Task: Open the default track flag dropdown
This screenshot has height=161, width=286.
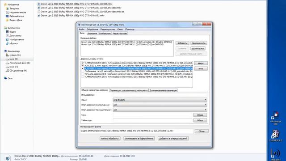Action: (160, 105)
